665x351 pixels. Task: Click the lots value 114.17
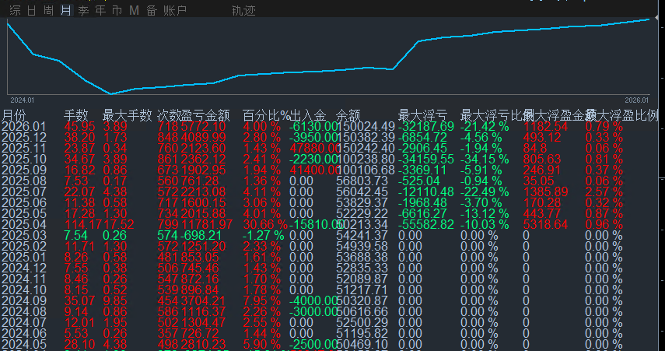(x=83, y=224)
